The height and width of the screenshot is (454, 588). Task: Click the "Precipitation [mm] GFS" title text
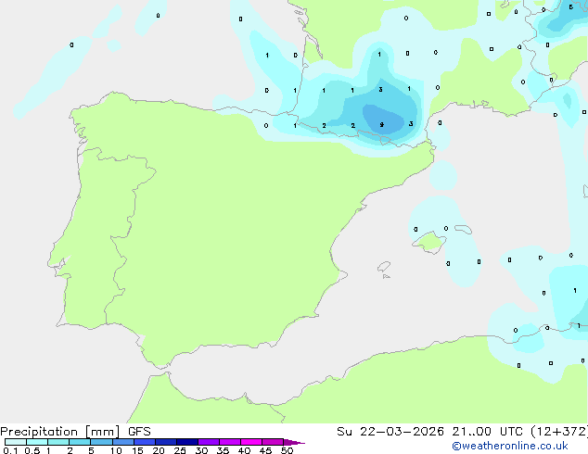click(x=75, y=432)
